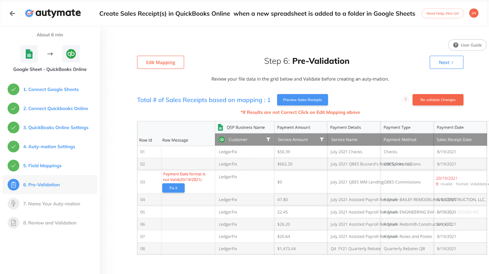Click checkmark for Connect Quickbooks Online step
This screenshot has height=274, width=489.
pos(13,108)
